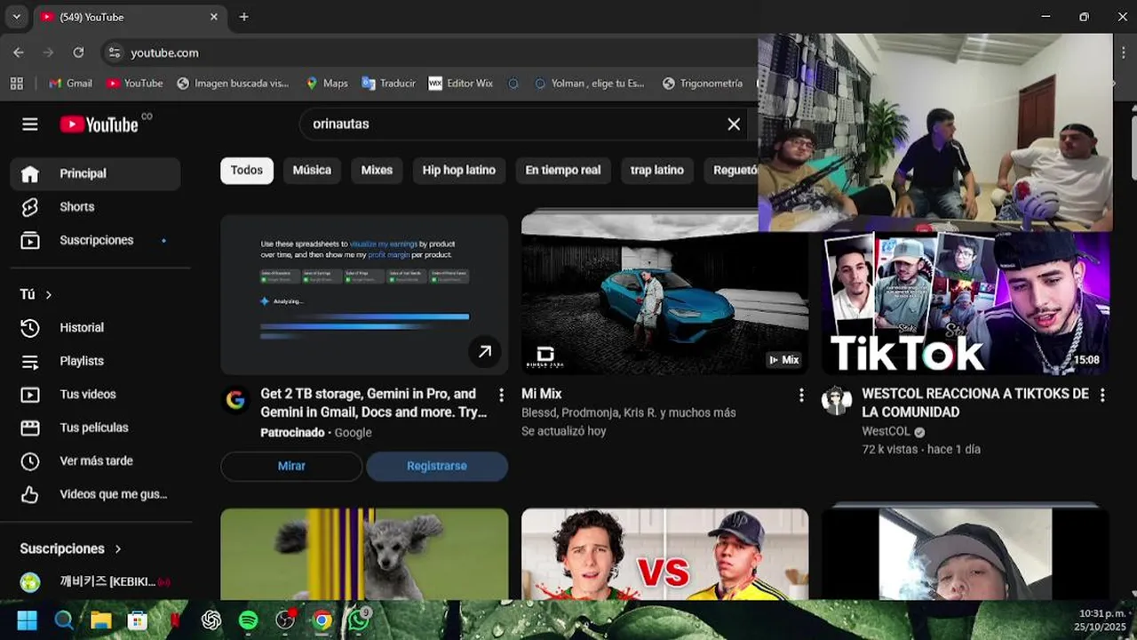This screenshot has width=1137, height=640.
Task: Open the Windows Start menu
Action: pos(28,620)
